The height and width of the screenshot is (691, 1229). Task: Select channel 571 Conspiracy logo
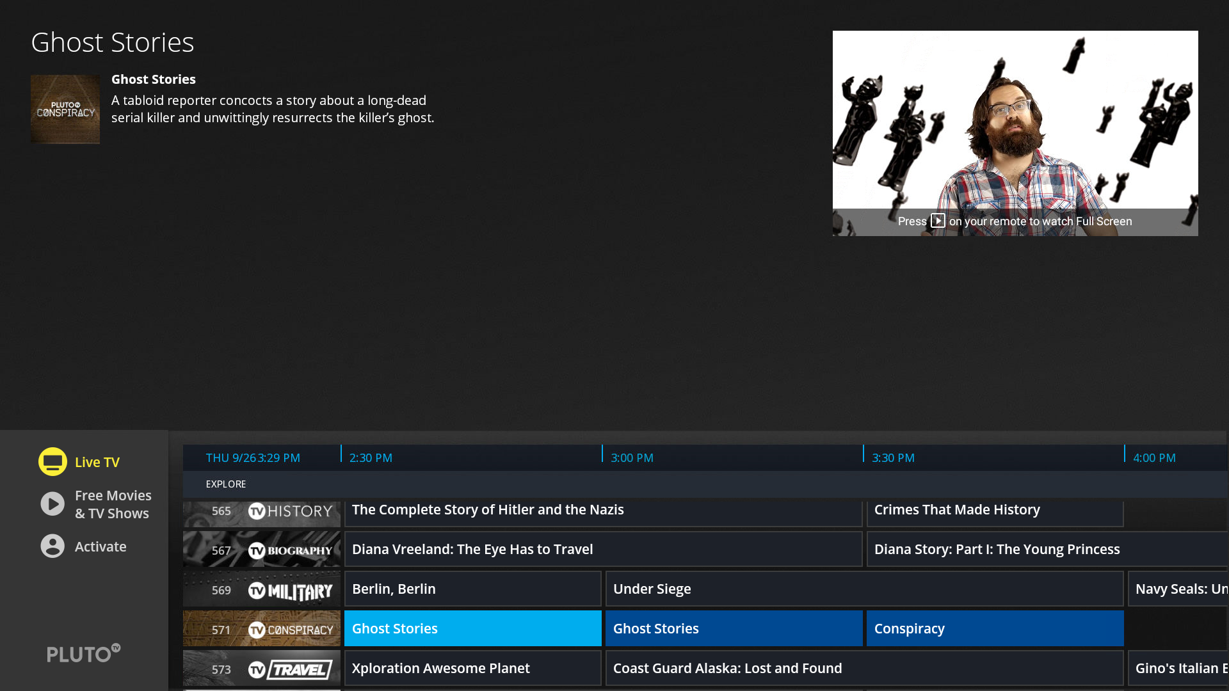[291, 630]
